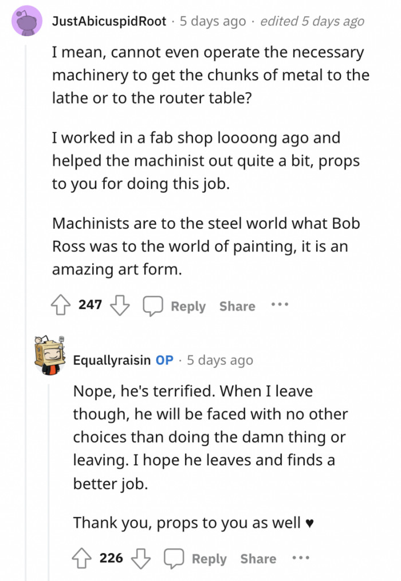Image resolution: width=401 pixels, height=581 pixels.
Task: Open JustAbicuspidRoot's profile
Action: [108, 21]
